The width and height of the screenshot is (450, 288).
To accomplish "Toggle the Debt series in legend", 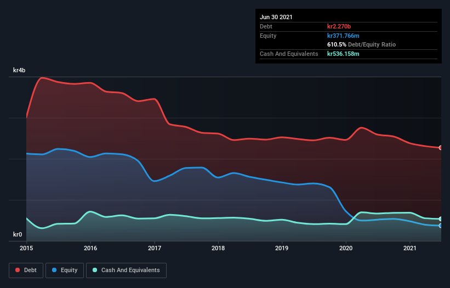I will (x=26, y=270).
